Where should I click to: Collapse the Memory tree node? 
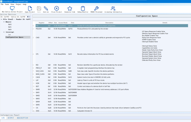point(4,22)
